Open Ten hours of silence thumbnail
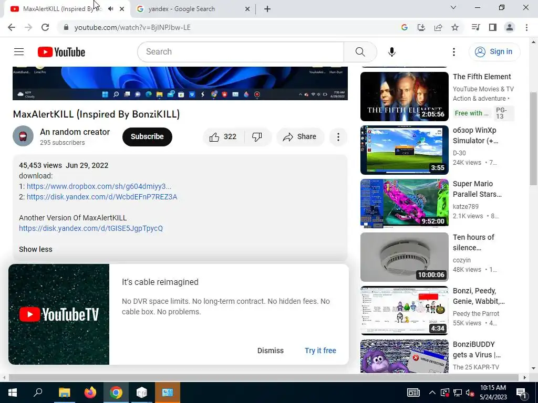Image resolution: width=538 pixels, height=403 pixels. [x=404, y=257]
